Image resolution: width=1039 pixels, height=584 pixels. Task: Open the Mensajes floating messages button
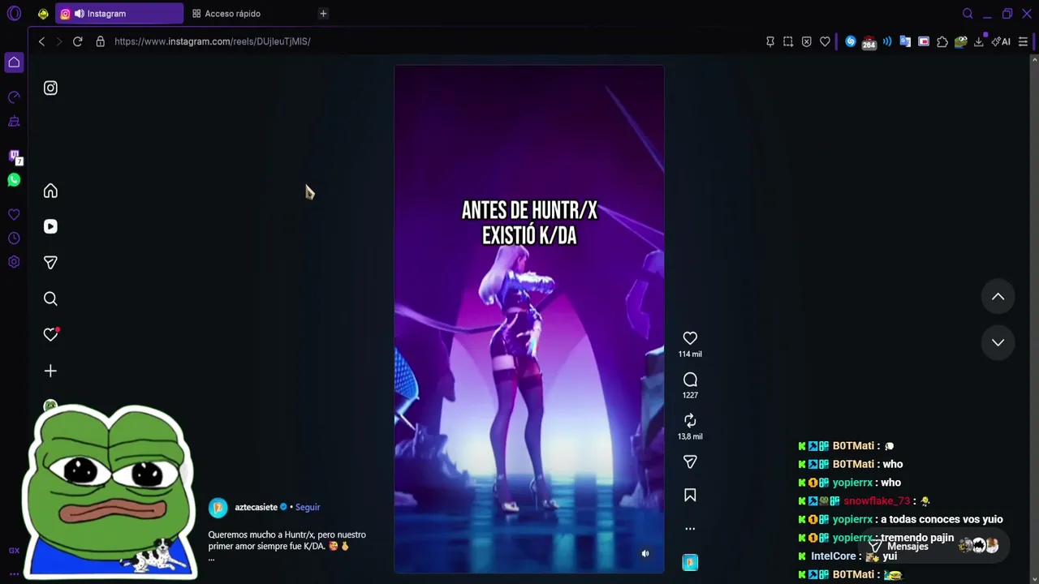[933, 546]
